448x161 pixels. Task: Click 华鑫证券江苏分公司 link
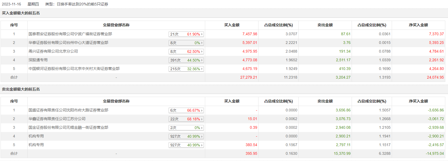tap(57, 119)
